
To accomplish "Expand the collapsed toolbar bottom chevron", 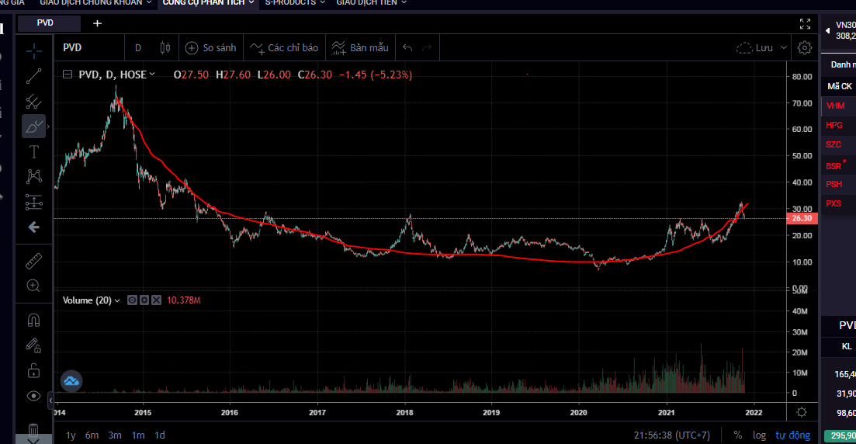I will point(33,440).
